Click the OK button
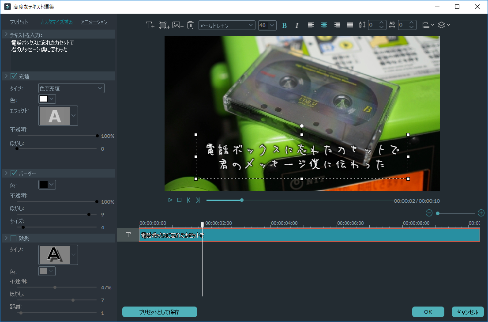 tap(428, 312)
